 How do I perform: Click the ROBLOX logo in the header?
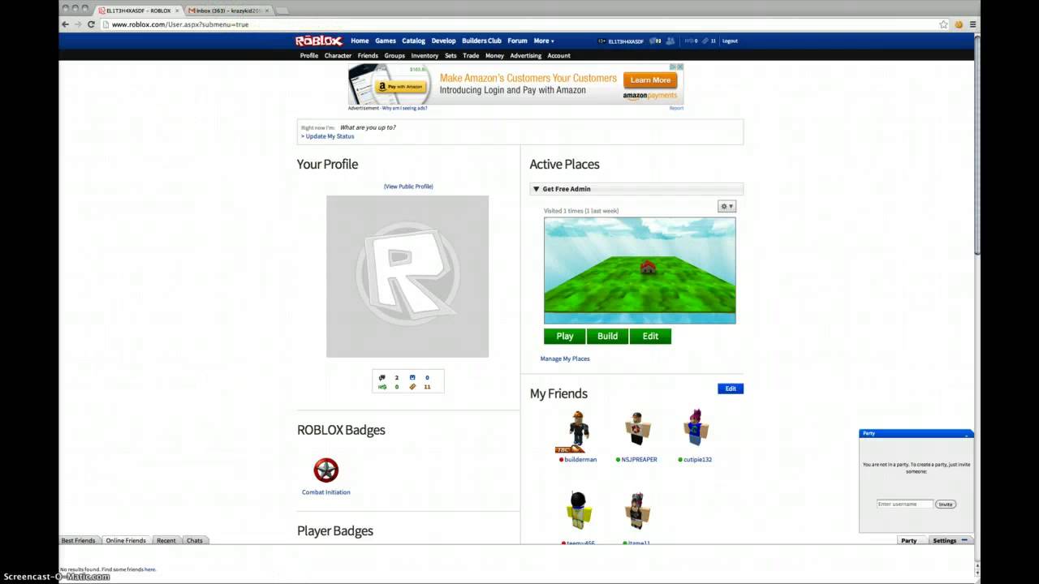coord(318,41)
